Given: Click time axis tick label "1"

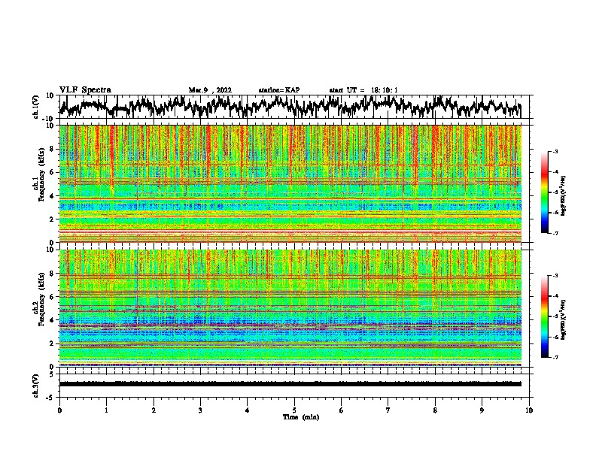Looking at the screenshot, I should [x=106, y=410].
